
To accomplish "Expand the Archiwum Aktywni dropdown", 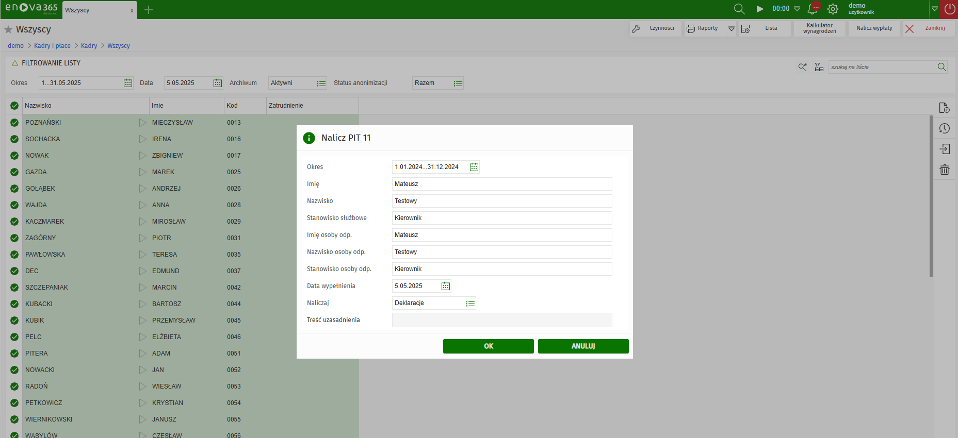I will (321, 83).
